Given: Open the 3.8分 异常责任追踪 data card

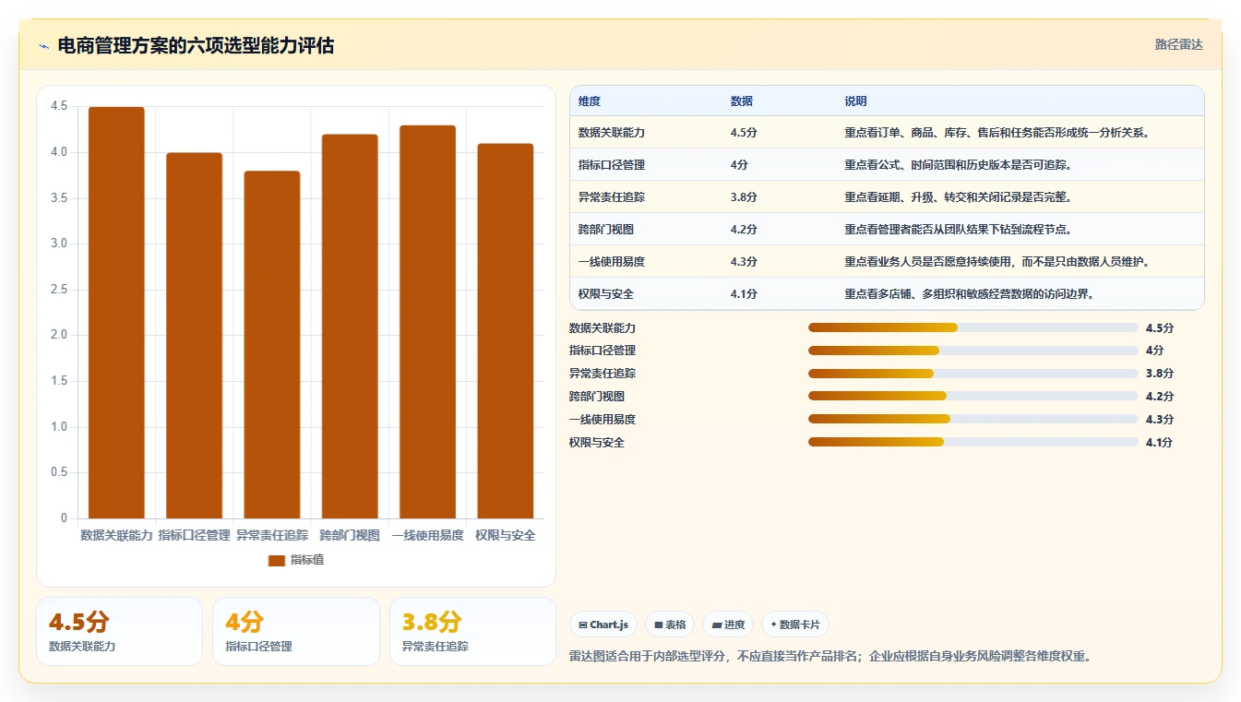Looking at the screenshot, I should 472,631.
